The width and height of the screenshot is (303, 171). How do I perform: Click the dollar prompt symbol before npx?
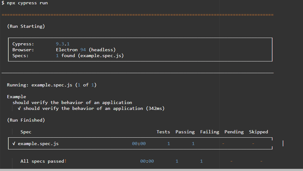(3, 3)
